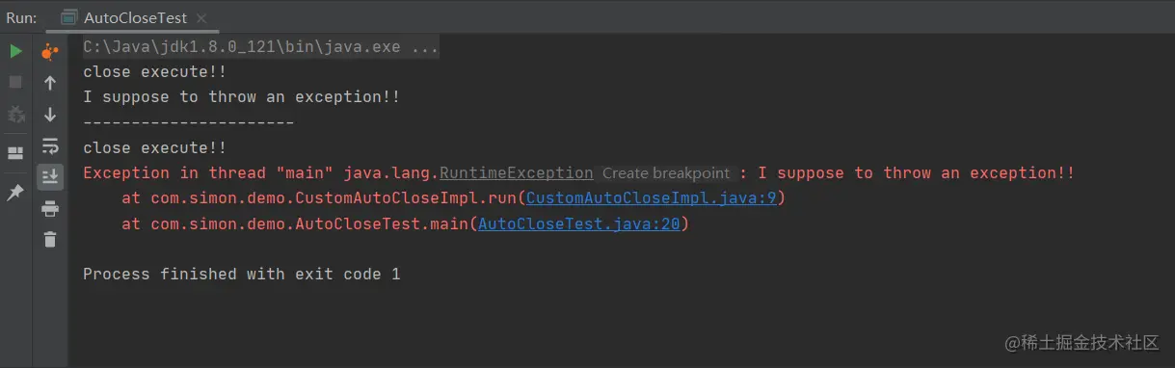Viewport: 1175px width, 368px height.
Task: Click second "close execute!!" output line
Action: pyautogui.click(x=154, y=148)
